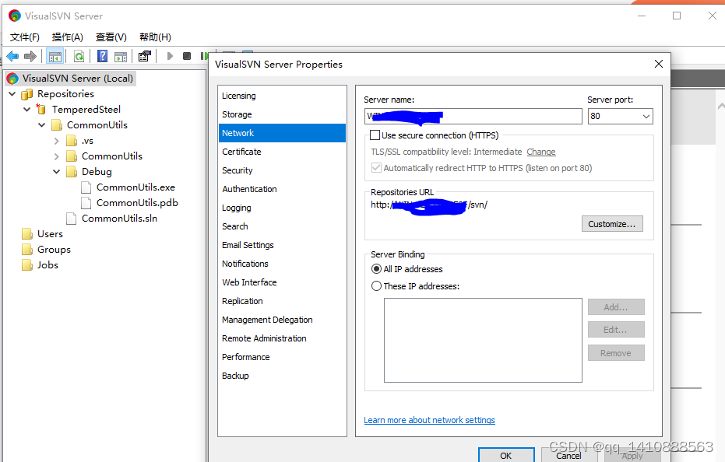Switch to the Storage page
The width and height of the screenshot is (725, 462).
pyautogui.click(x=282, y=114)
